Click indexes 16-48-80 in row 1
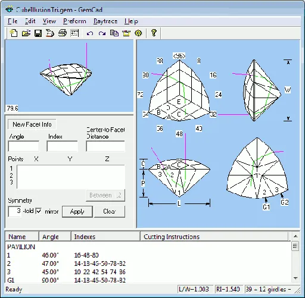 (x=86, y=255)
